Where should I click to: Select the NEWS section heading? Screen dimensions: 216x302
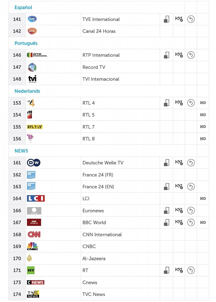click(x=21, y=151)
